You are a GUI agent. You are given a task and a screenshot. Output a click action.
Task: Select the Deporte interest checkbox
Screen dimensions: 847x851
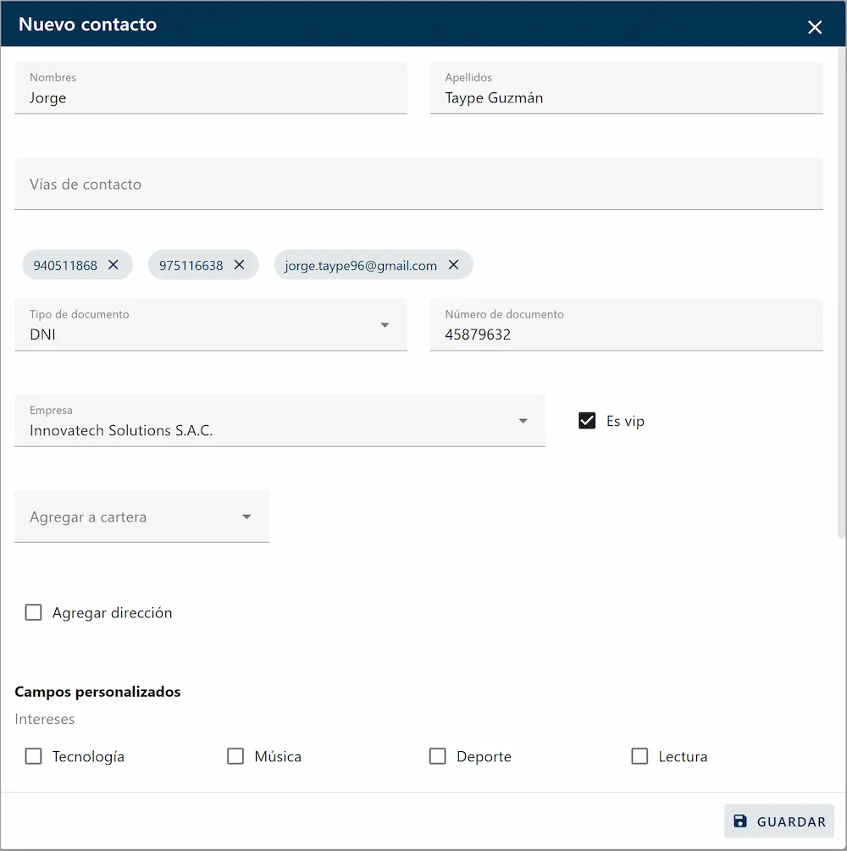(x=437, y=756)
